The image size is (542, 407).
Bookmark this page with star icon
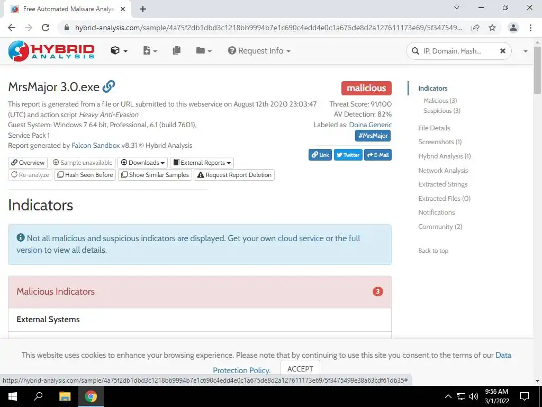tap(492, 28)
